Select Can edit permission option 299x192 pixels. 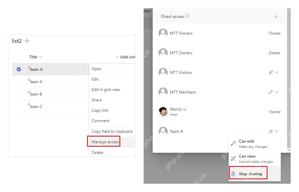coord(255,144)
